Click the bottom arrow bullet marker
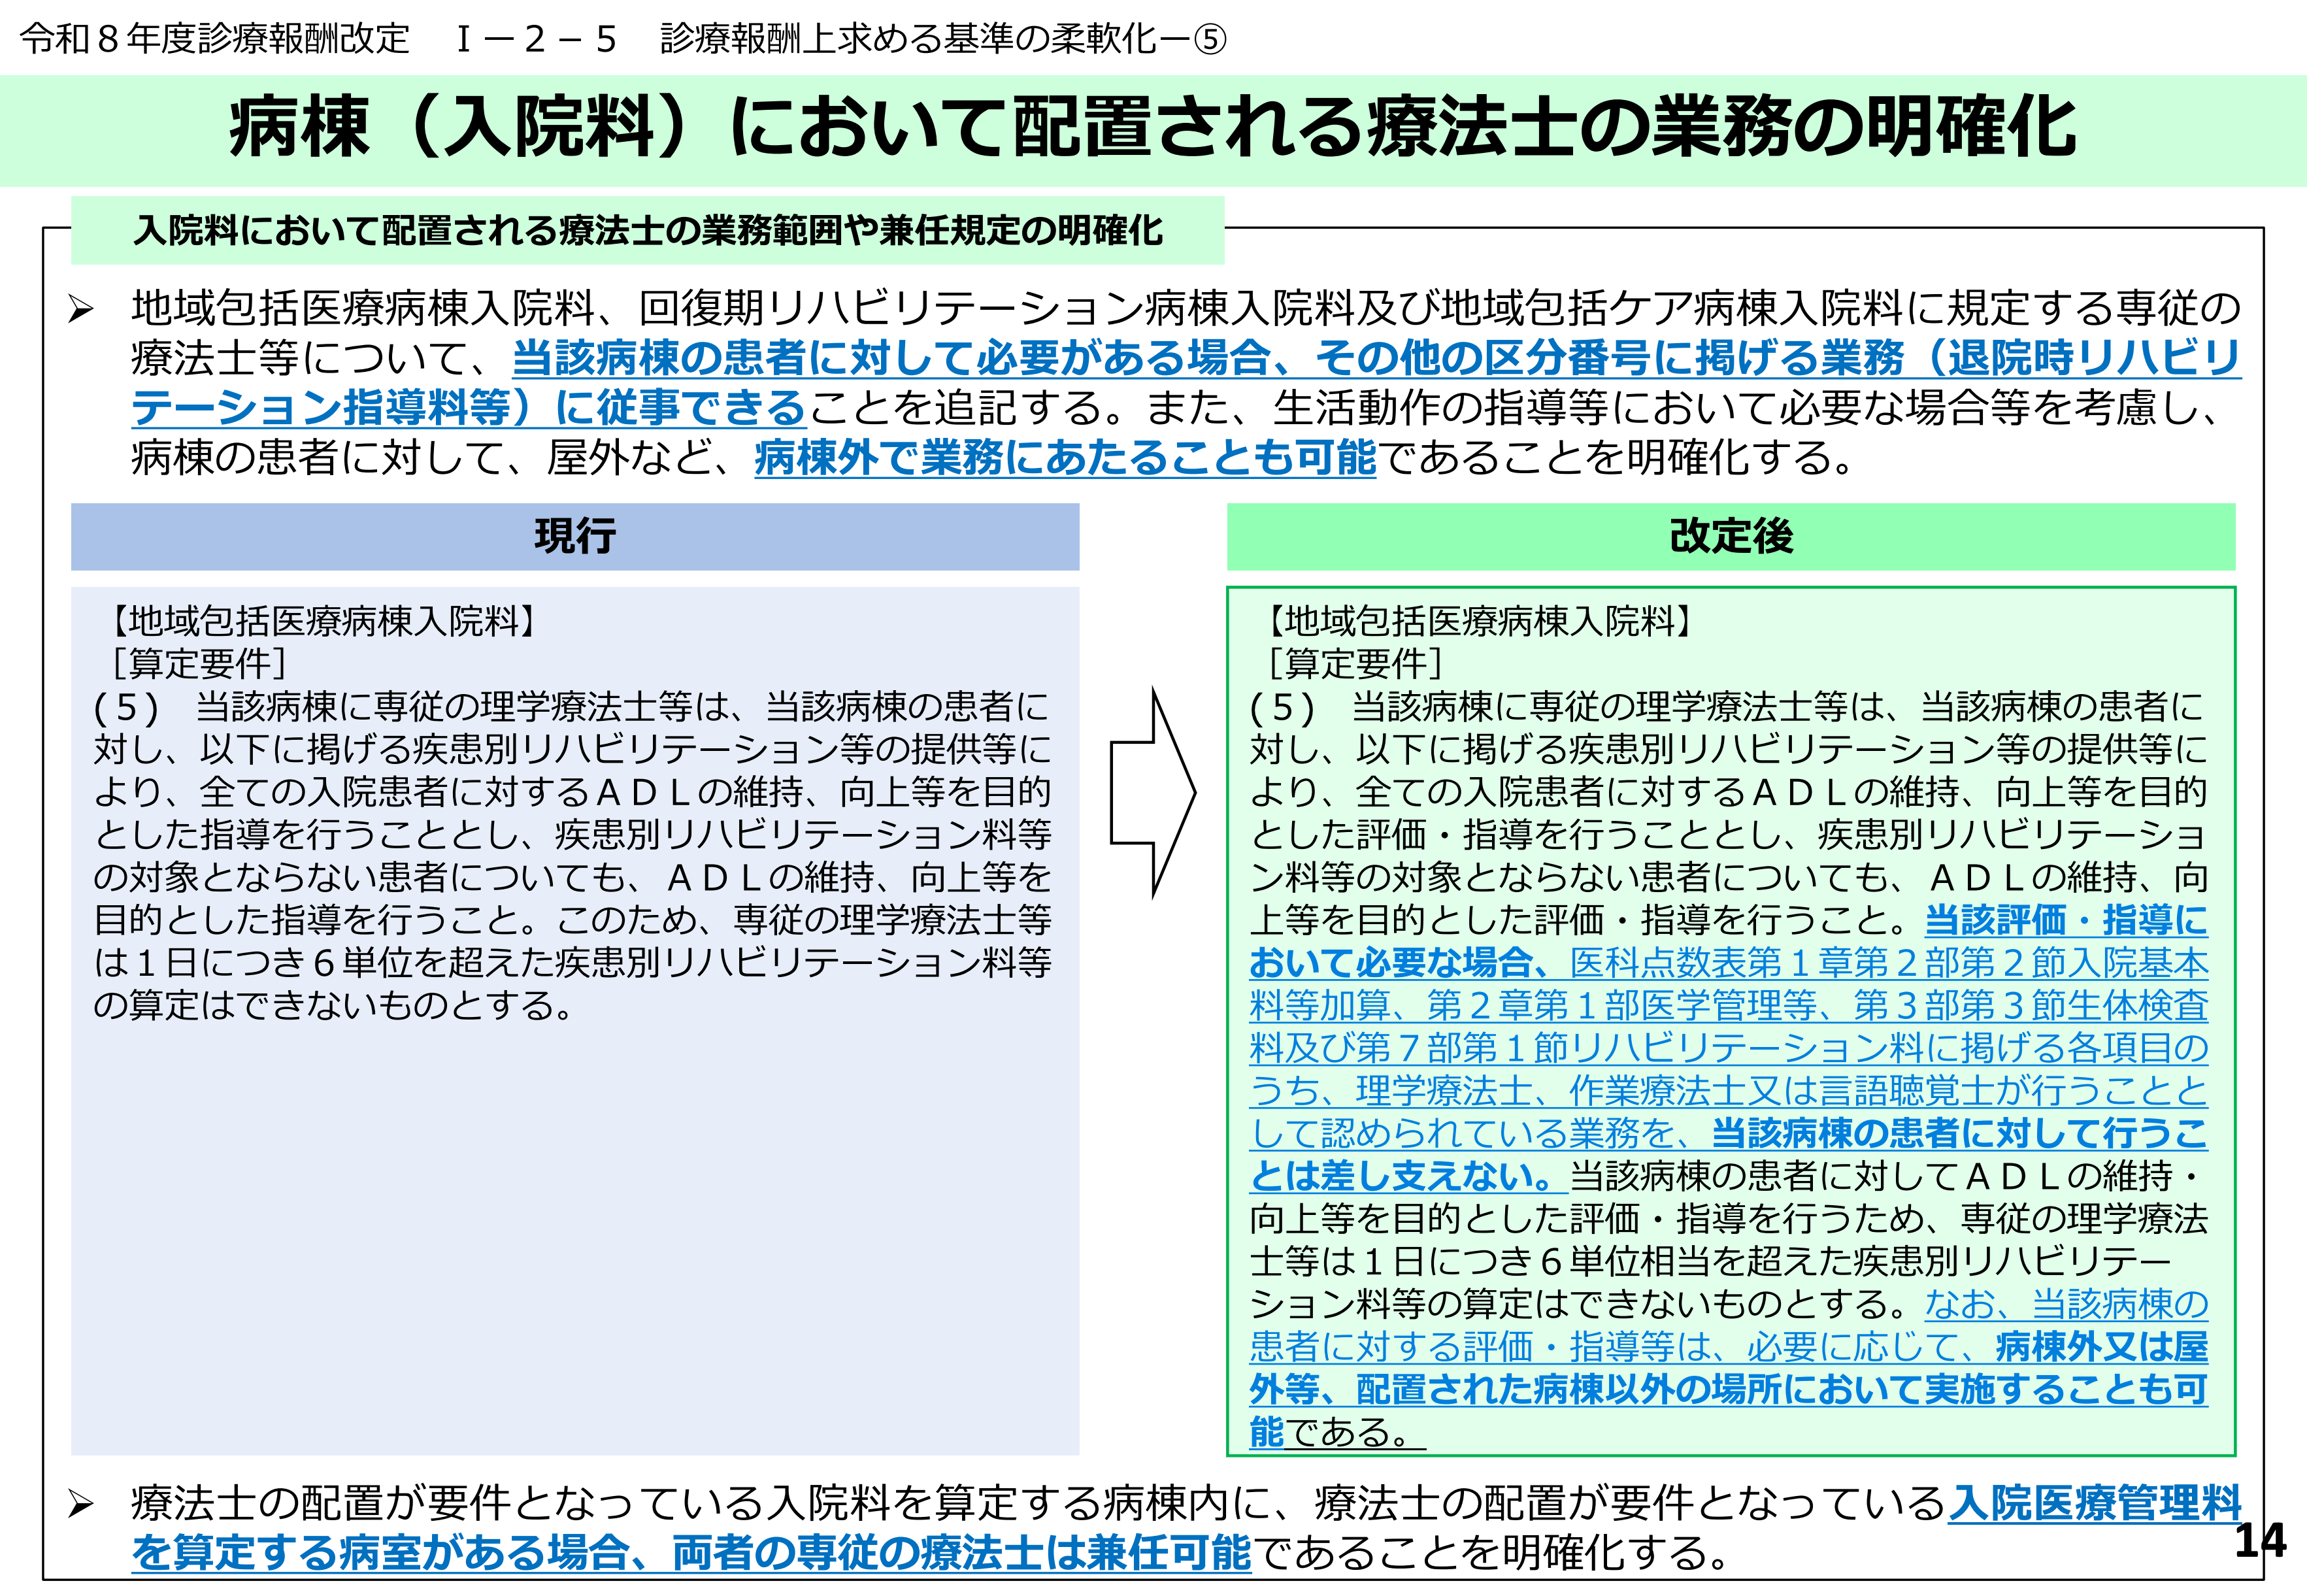 (x=81, y=1504)
